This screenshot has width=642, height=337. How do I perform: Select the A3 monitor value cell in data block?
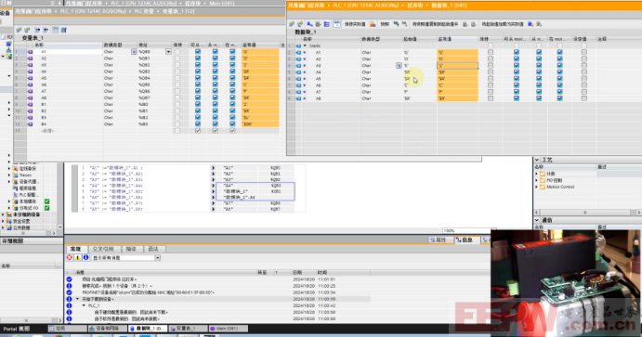tap(457, 65)
